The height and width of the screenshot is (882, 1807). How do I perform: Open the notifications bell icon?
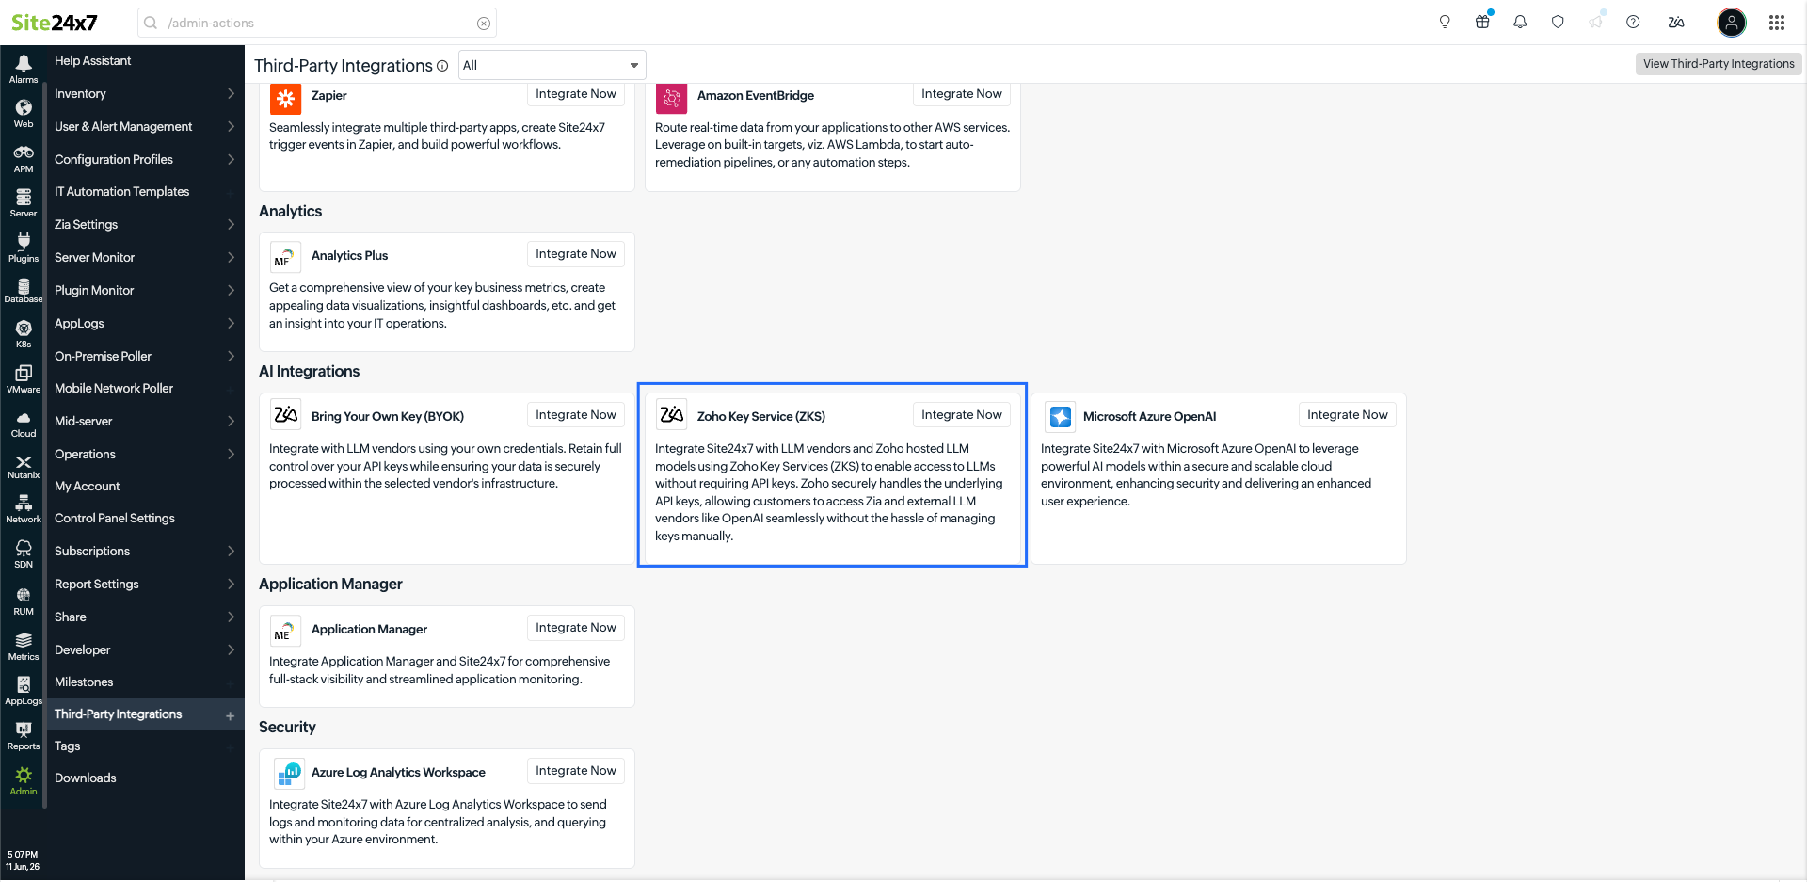point(1520,22)
